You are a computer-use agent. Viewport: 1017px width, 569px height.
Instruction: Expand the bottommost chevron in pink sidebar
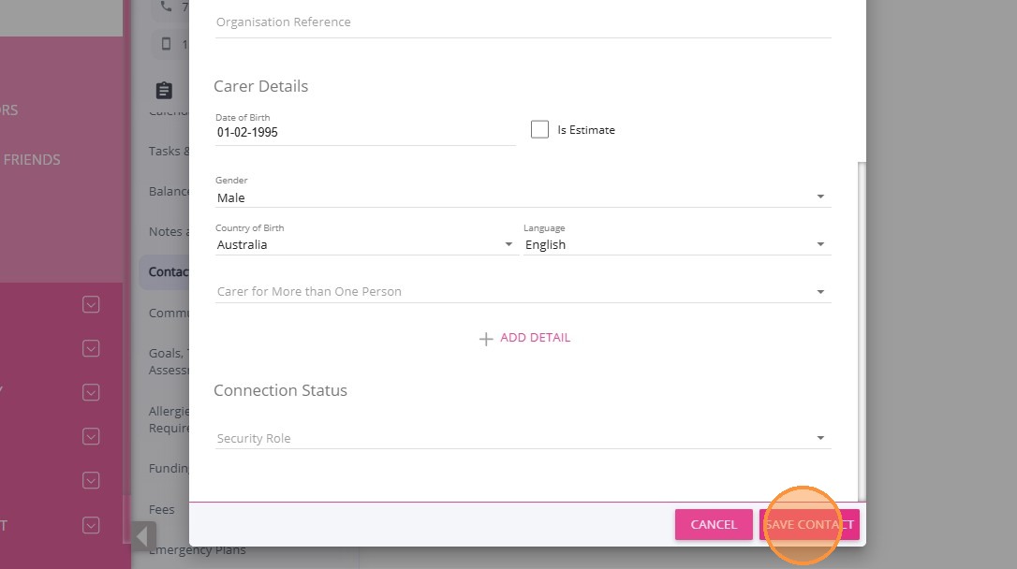[x=91, y=525]
